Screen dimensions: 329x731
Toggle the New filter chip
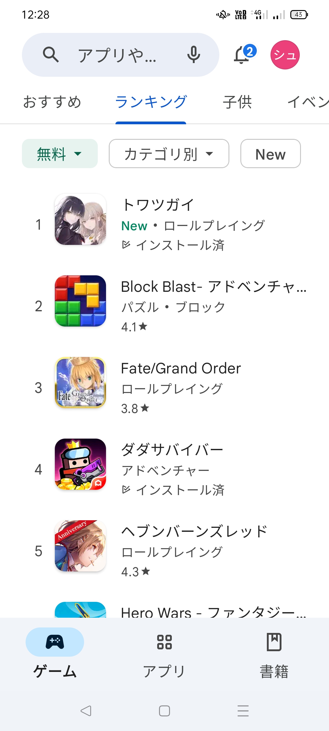[271, 154]
